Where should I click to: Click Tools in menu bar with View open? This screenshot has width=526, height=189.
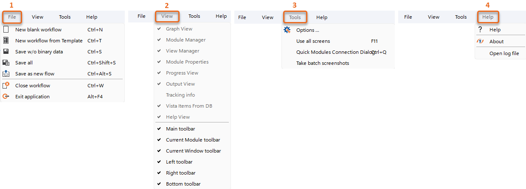(194, 16)
